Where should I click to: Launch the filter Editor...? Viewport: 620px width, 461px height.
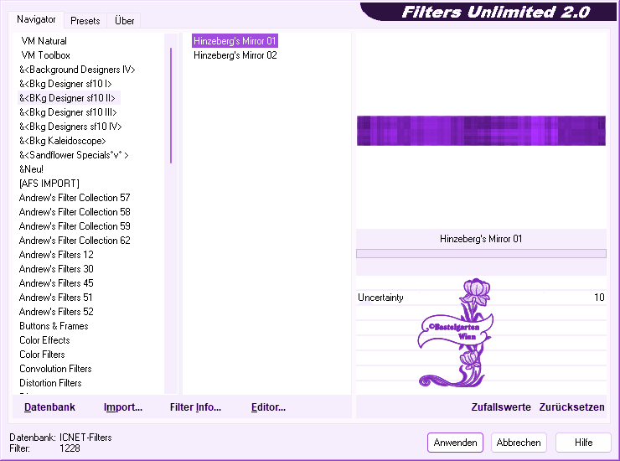point(268,407)
